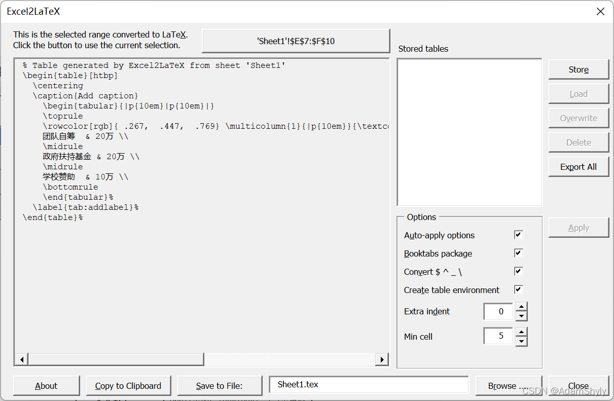Click the \label{tab:addlabel}% line

point(86,207)
